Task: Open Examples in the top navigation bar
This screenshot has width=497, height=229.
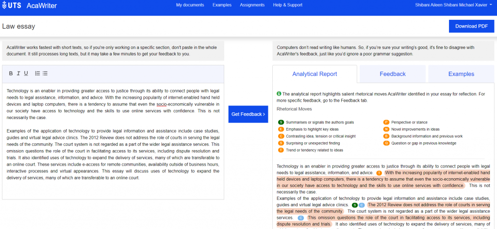Action: (222, 5)
